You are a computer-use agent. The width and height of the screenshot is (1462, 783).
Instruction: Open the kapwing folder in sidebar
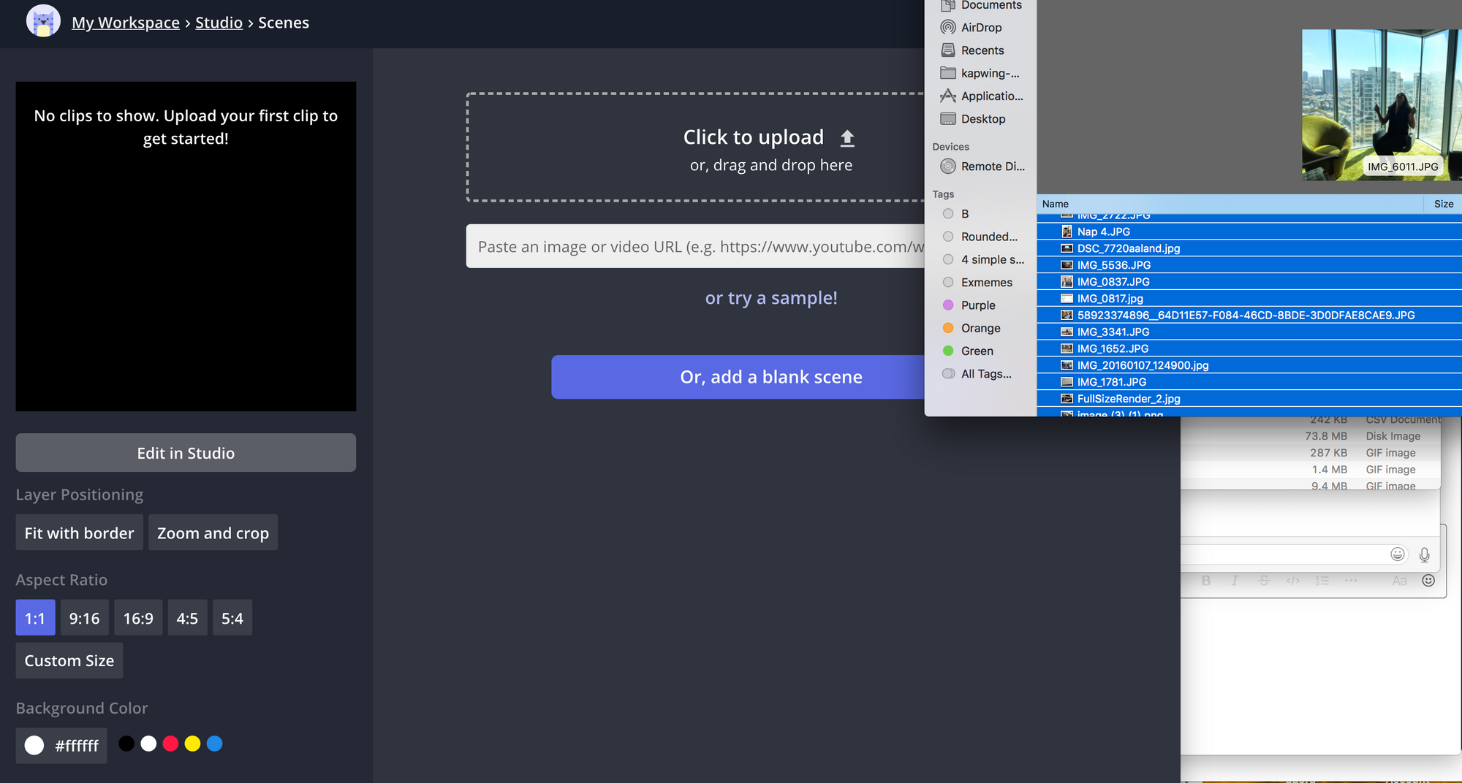tap(980, 73)
